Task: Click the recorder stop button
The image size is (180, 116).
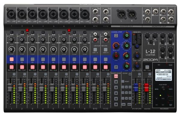Action: [157, 98]
